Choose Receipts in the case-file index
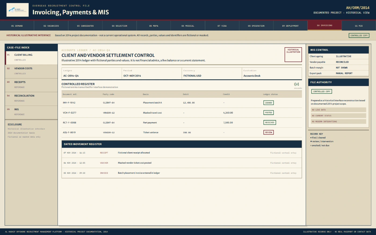376x235 pixels. pyautogui.click(x=31, y=85)
